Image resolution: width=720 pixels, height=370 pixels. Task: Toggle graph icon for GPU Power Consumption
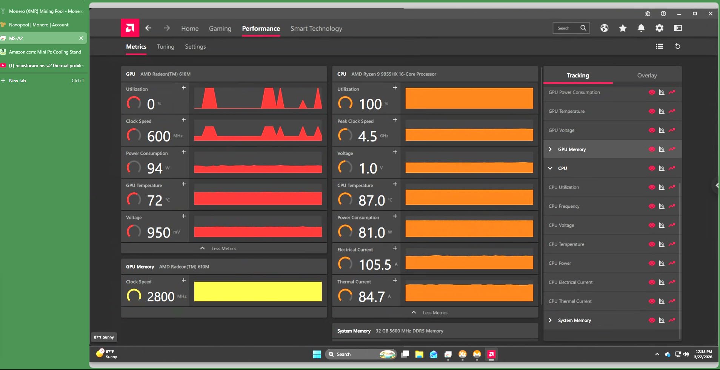pos(662,92)
